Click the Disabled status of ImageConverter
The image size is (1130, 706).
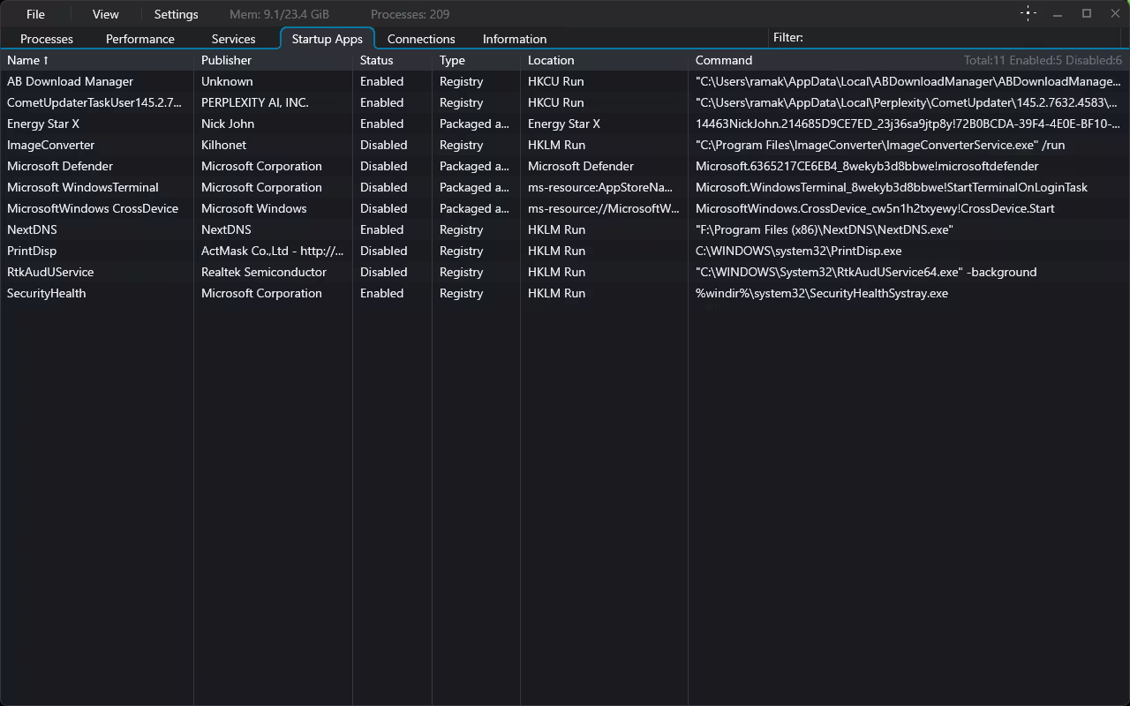coord(384,145)
